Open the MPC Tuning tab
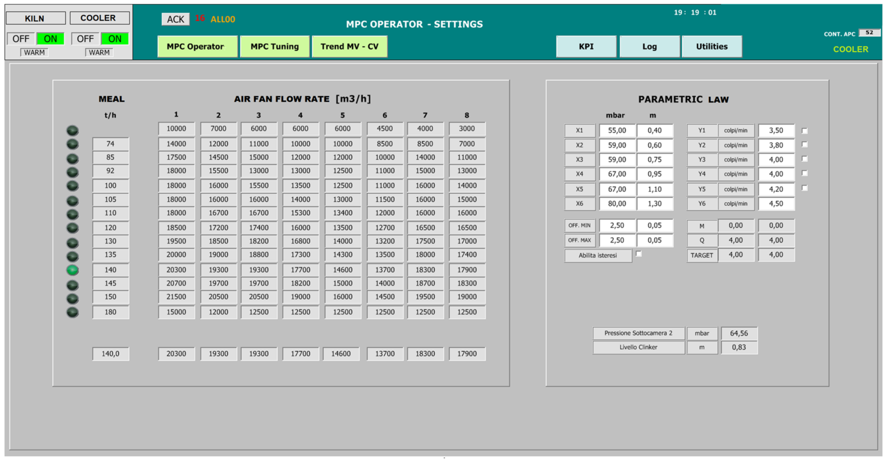Image resolution: width=887 pixels, height=461 pixels. pos(274,47)
